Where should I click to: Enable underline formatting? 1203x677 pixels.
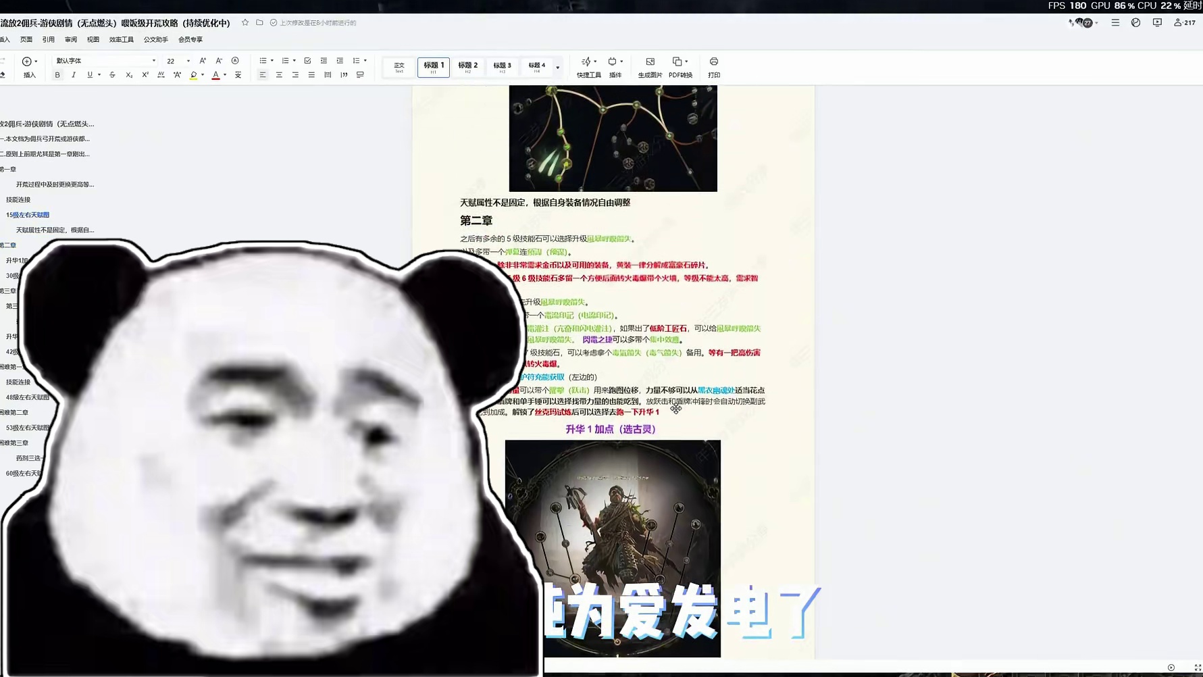tap(89, 74)
